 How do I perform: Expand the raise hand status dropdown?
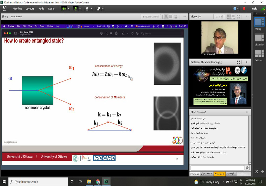pos(102,9)
